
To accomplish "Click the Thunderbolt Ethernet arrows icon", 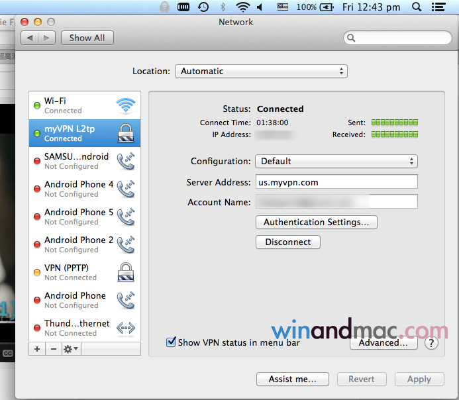I will [126, 328].
